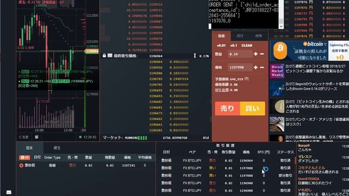Screen dimensions: 349x196
Task: Increase 価格 with its plus icon
Action: [256, 67]
